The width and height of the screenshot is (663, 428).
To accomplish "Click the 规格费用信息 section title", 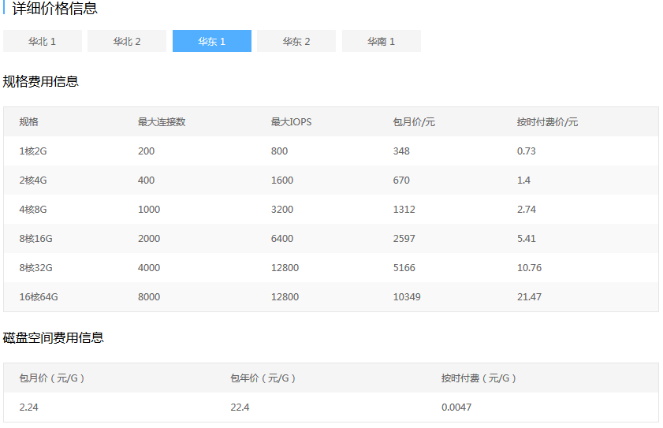I will 40,81.
